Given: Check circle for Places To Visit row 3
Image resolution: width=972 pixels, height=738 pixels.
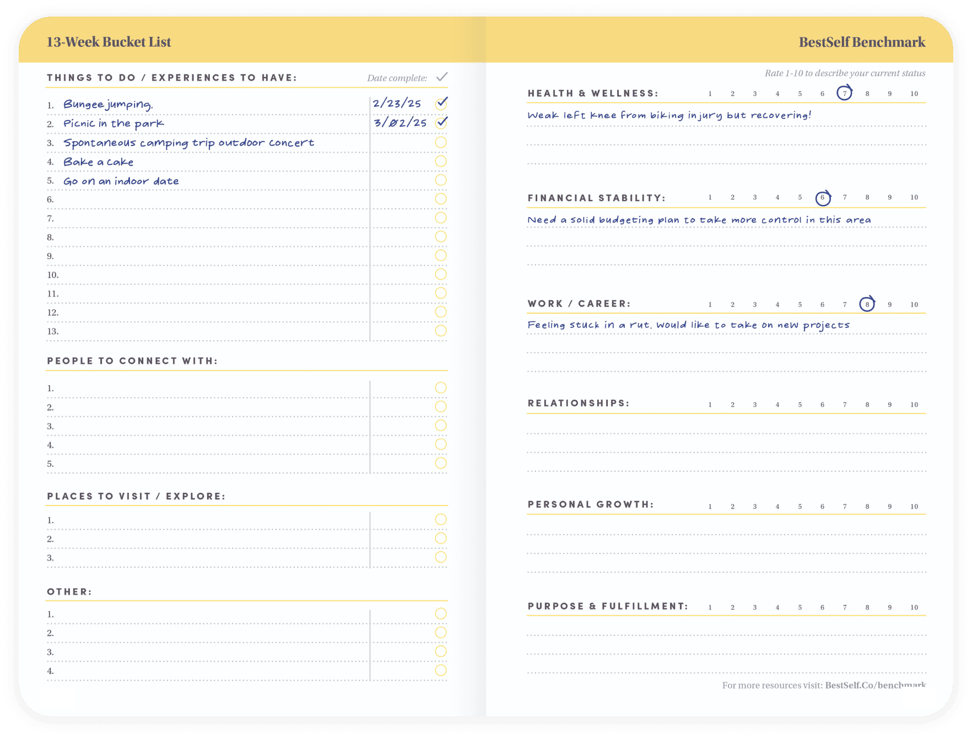Looking at the screenshot, I should pos(441,557).
